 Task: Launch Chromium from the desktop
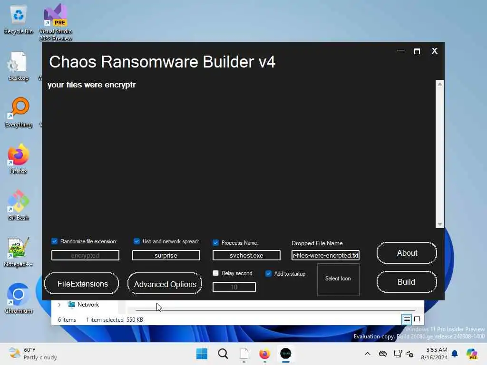pyautogui.click(x=19, y=298)
